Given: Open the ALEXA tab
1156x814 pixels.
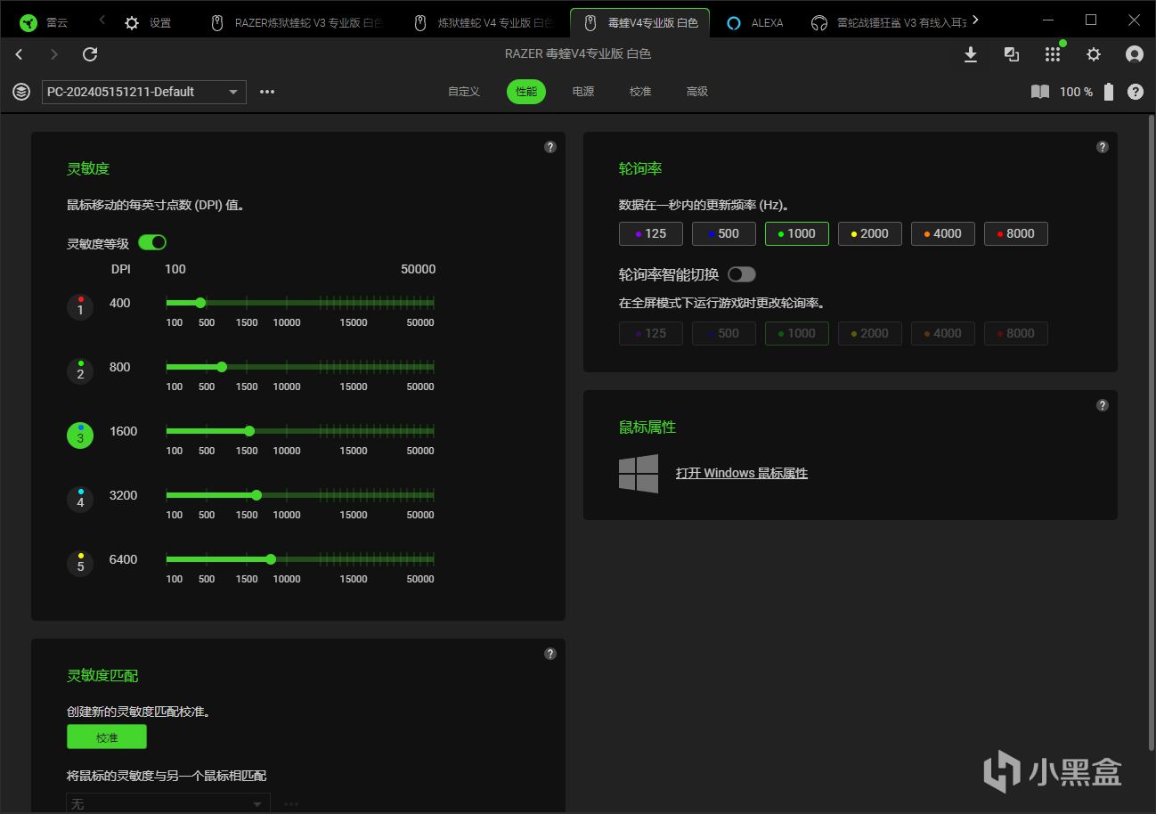Looking at the screenshot, I should pos(755,22).
